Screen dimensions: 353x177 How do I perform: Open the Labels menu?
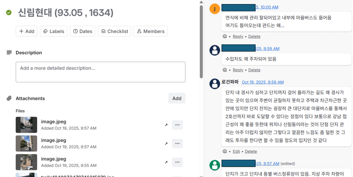tap(54, 31)
